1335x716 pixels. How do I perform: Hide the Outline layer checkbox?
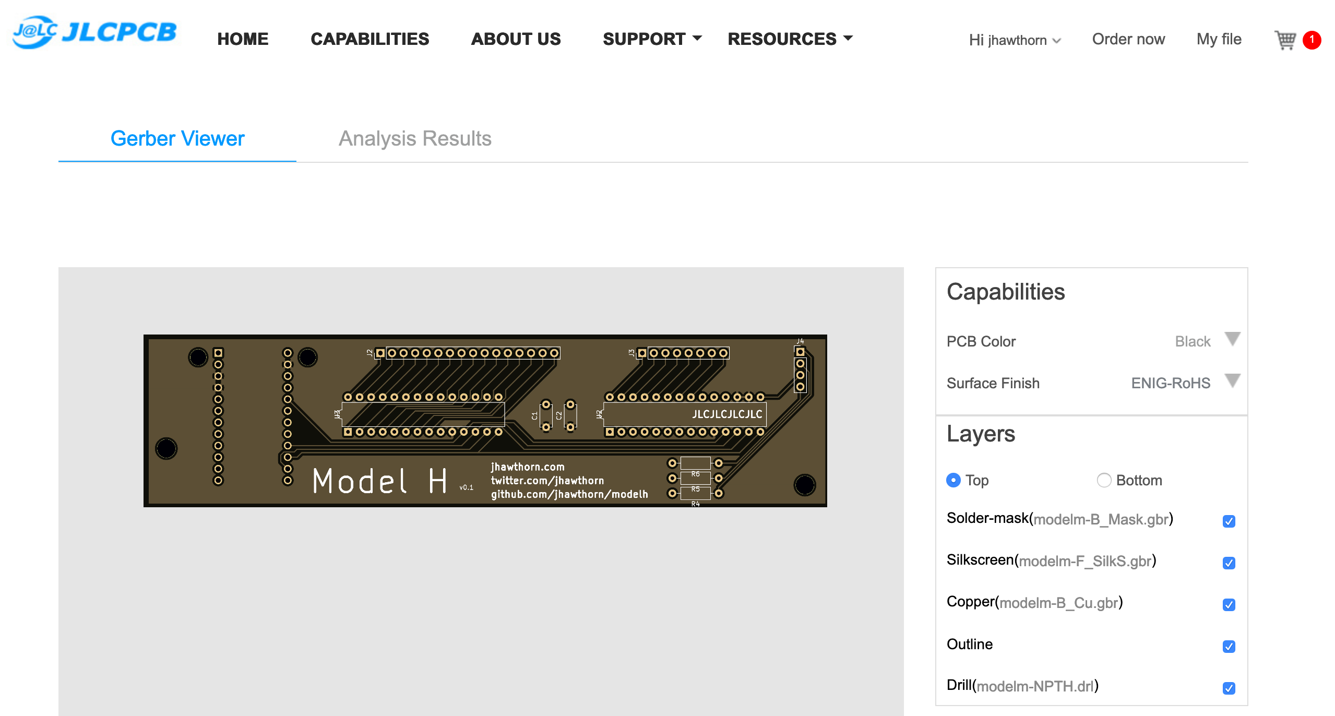coord(1229,646)
